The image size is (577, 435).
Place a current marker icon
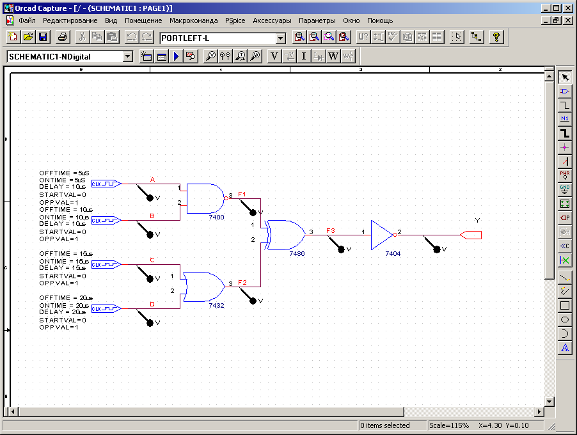point(241,56)
